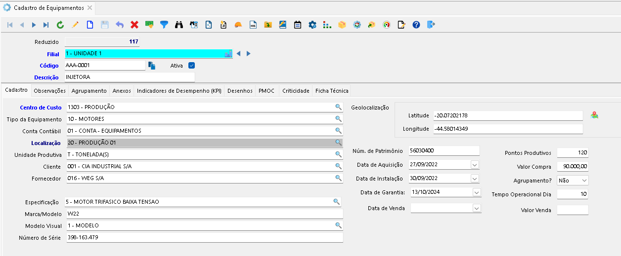
Task: Click the copy icon next to Código
Action: [152, 65]
